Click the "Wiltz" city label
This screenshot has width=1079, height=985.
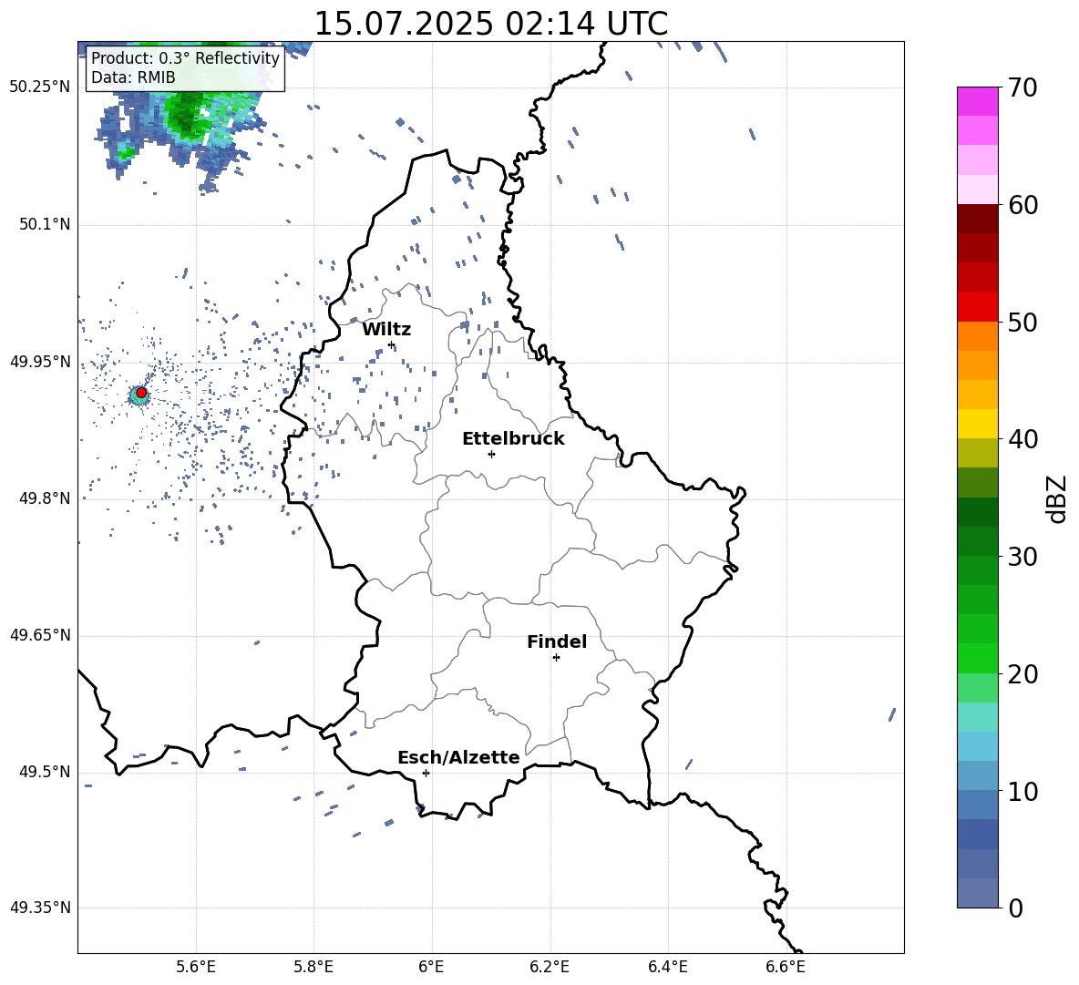click(386, 330)
